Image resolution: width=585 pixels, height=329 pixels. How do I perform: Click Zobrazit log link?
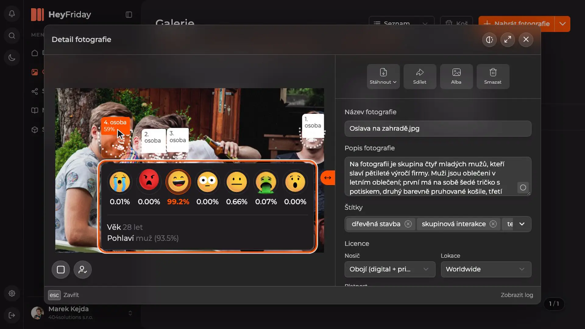[x=517, y=295]
